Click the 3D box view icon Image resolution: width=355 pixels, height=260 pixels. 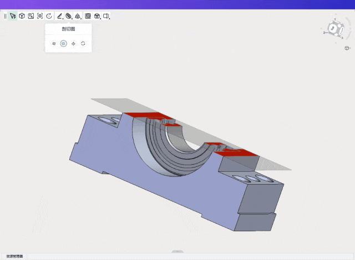click(22, 16)
